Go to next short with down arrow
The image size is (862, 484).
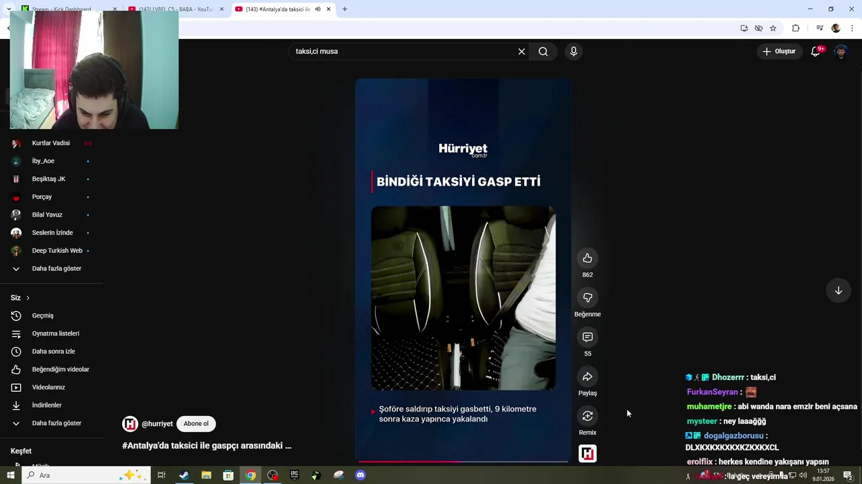pos(838,290)
